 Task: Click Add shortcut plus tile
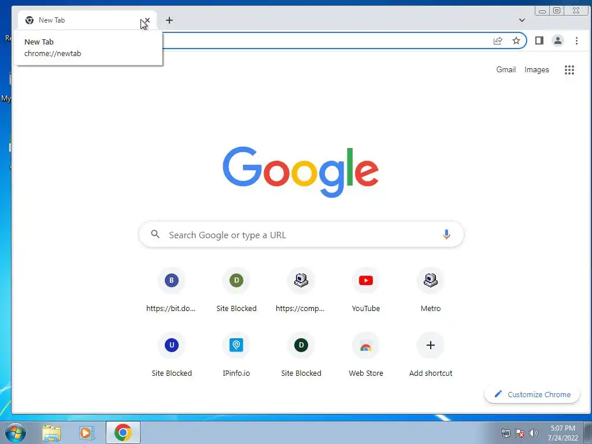click(430, 356)
